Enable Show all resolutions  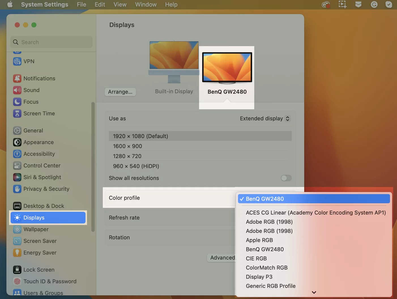tap(286, 178)
